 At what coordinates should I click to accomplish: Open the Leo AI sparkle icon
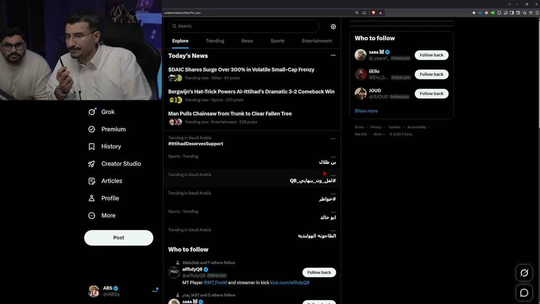(524, 13)
